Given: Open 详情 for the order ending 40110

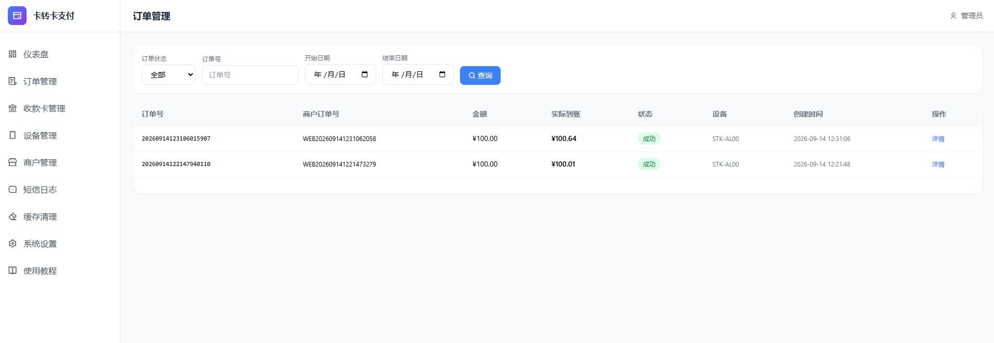Looking at the screenshot, I should (938, 164).
